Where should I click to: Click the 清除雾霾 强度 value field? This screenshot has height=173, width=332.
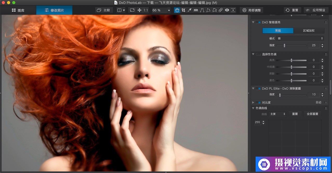point(314,95)
